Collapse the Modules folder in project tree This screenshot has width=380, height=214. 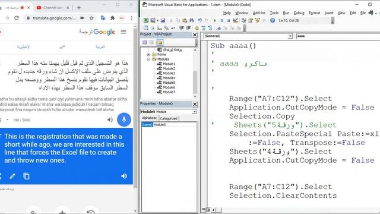coord(148,59)
